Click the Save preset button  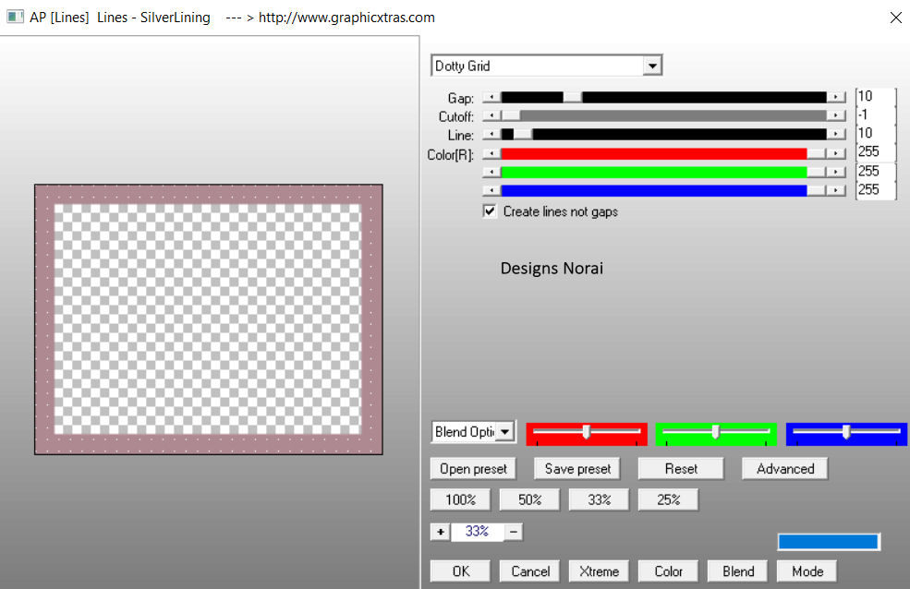[x=577, y=468]
